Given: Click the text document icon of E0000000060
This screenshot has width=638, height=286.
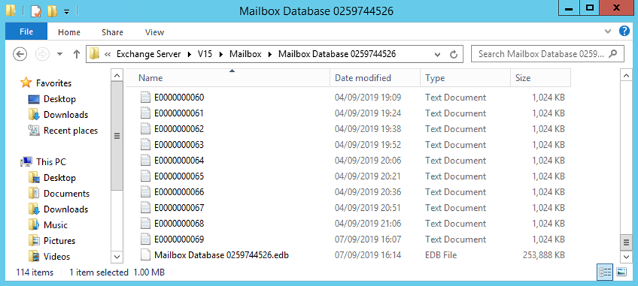Looking at the screenshot, I should pos(145,98).
